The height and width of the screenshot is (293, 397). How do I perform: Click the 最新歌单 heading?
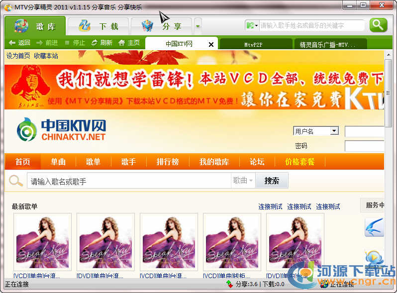point(24,206)
